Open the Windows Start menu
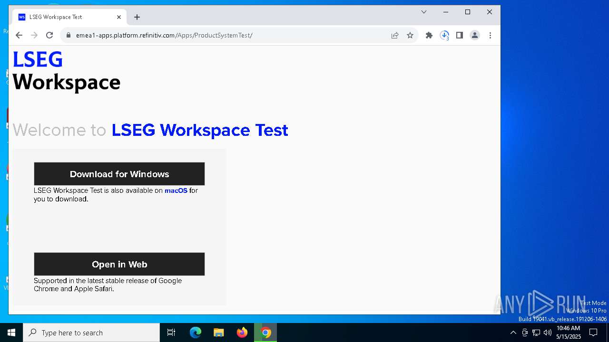Viewport: 609px width, 342px height. point(11,332)
